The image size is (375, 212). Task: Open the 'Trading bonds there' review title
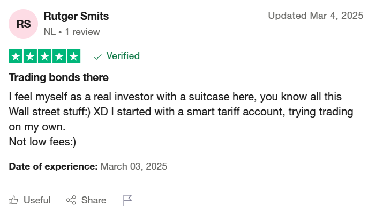tap(58, 77)
